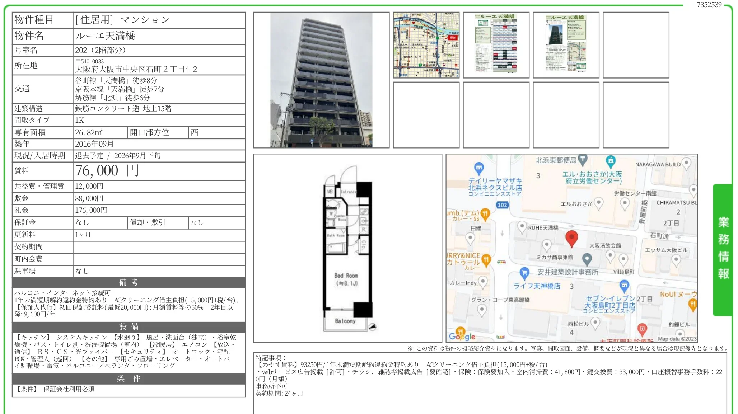Click the 102 route badge on map
738x414 pixels.
502,205
